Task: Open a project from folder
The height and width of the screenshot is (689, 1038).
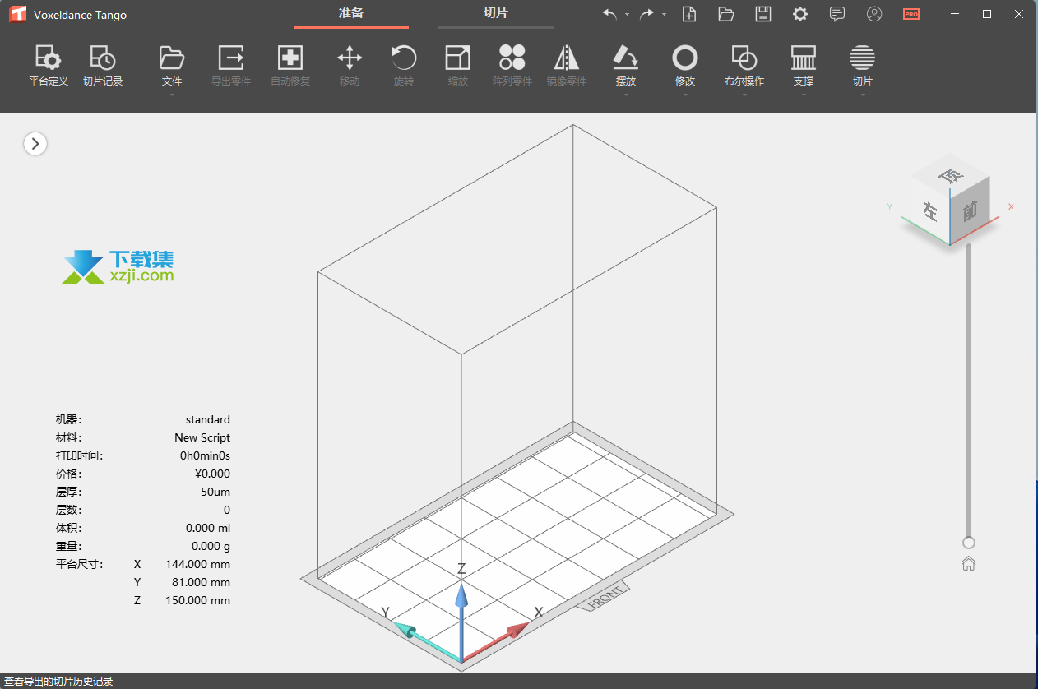Action: click(x=725, y=14)
